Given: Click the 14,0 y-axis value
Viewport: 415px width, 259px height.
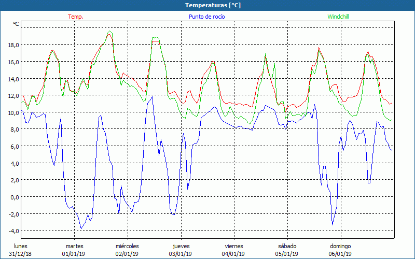Looking at the screenshot, I should (13, 79).
